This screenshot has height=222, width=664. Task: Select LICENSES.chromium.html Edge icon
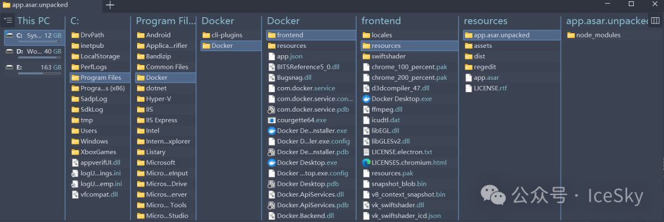point(366,163)
